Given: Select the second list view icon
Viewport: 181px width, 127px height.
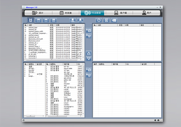Looking at the screenshot, I should (38, 21).
